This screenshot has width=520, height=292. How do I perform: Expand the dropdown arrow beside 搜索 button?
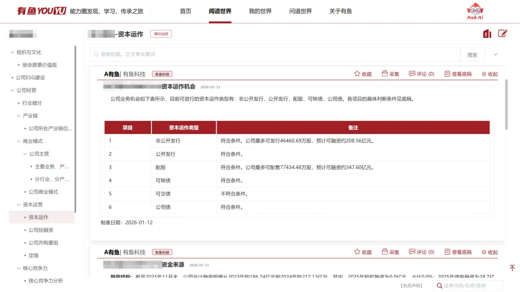point(495,54)
